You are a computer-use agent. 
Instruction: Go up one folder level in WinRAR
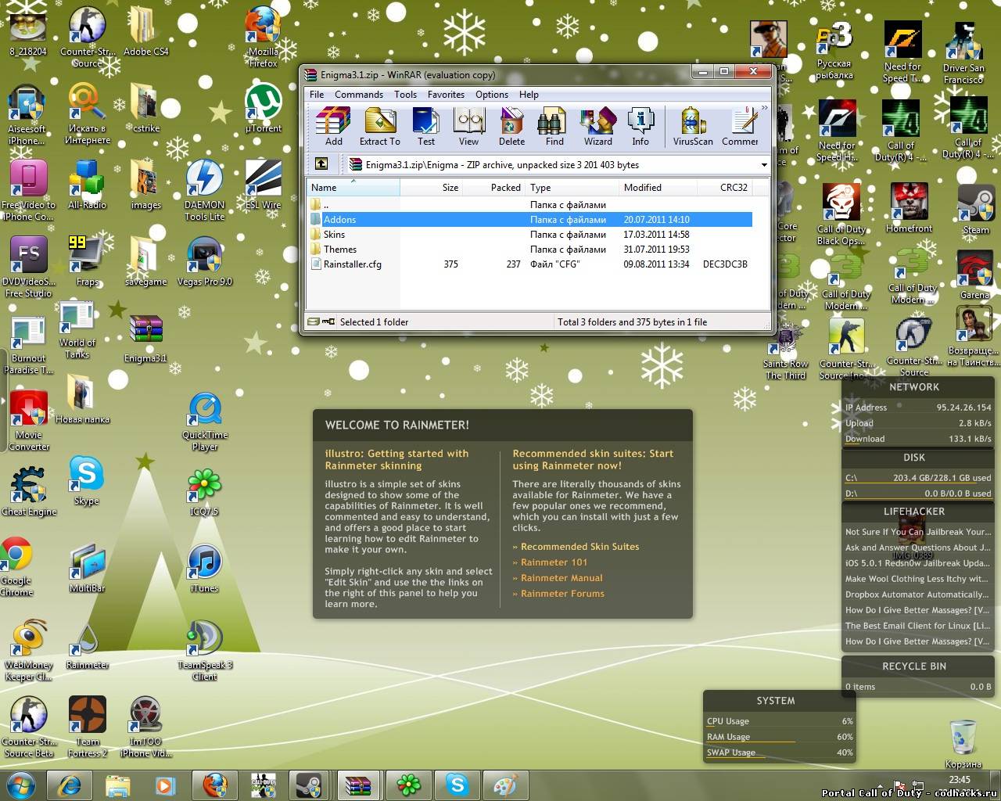(321, 164)
